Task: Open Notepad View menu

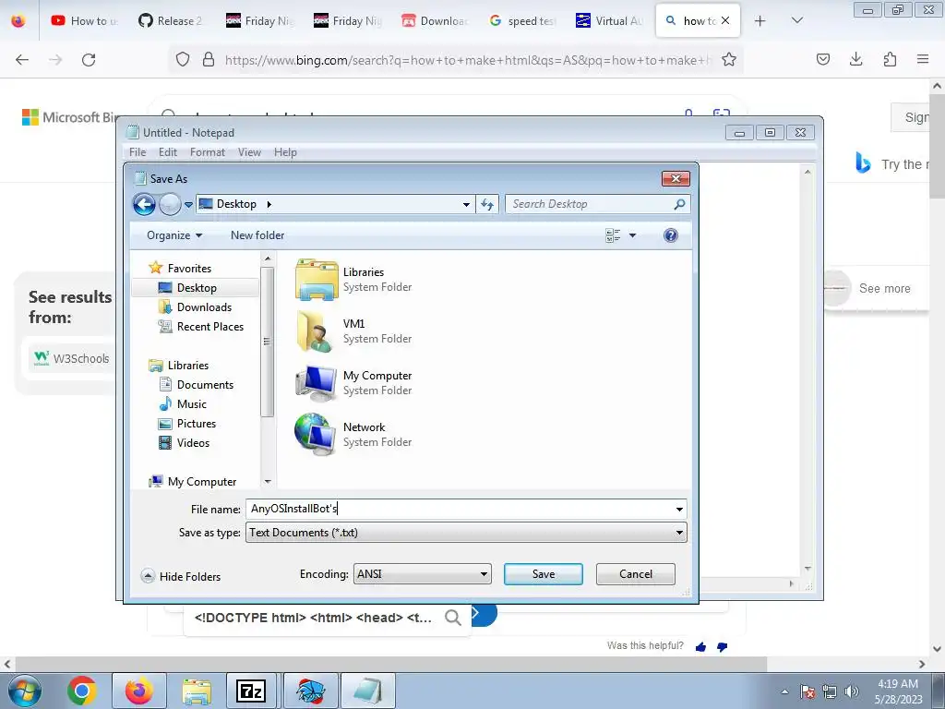Action: (x=249, y=152)
